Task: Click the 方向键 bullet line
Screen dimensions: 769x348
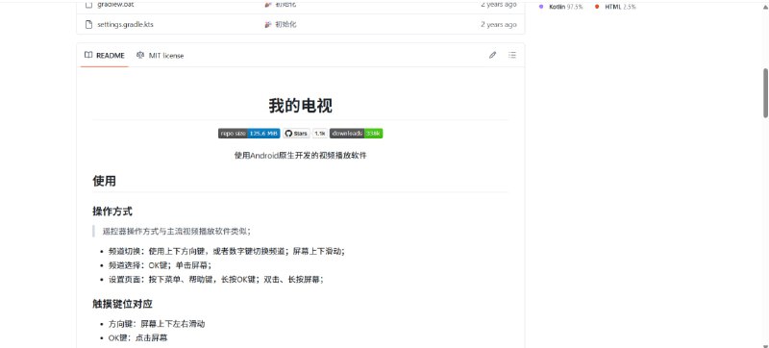Action: 157,324
